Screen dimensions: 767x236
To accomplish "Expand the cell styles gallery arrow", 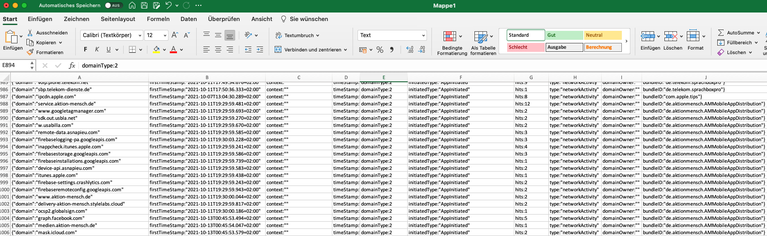I will [626, 41].
